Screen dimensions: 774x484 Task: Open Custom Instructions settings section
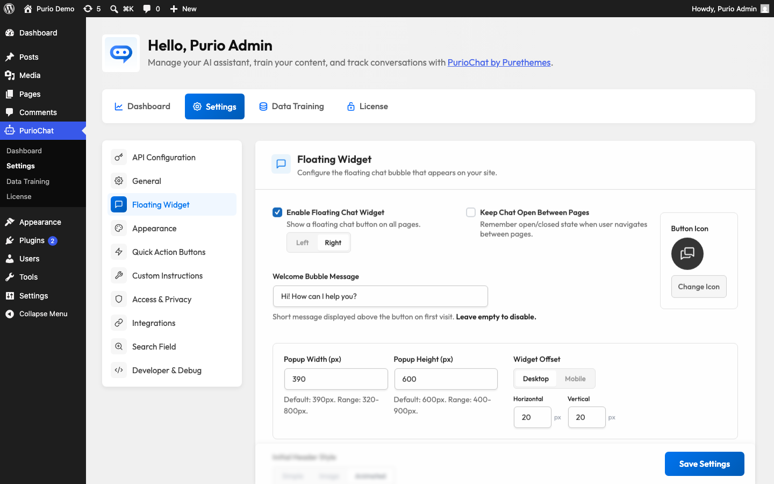coord(172,275)
